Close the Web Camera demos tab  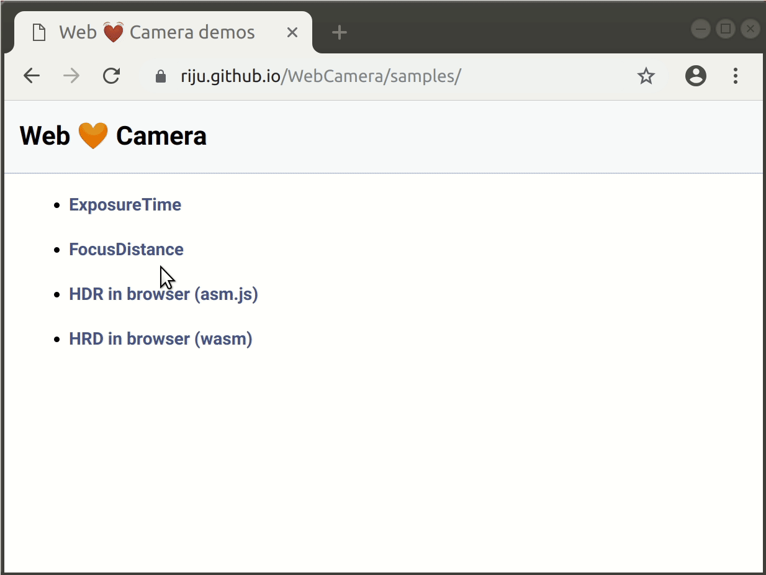pos(292,32)
